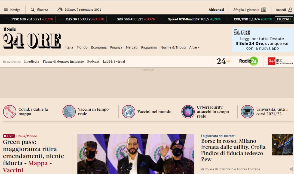Select the Risparmio menu item
This screenshot has width=294, height=174.
point(149,47)
